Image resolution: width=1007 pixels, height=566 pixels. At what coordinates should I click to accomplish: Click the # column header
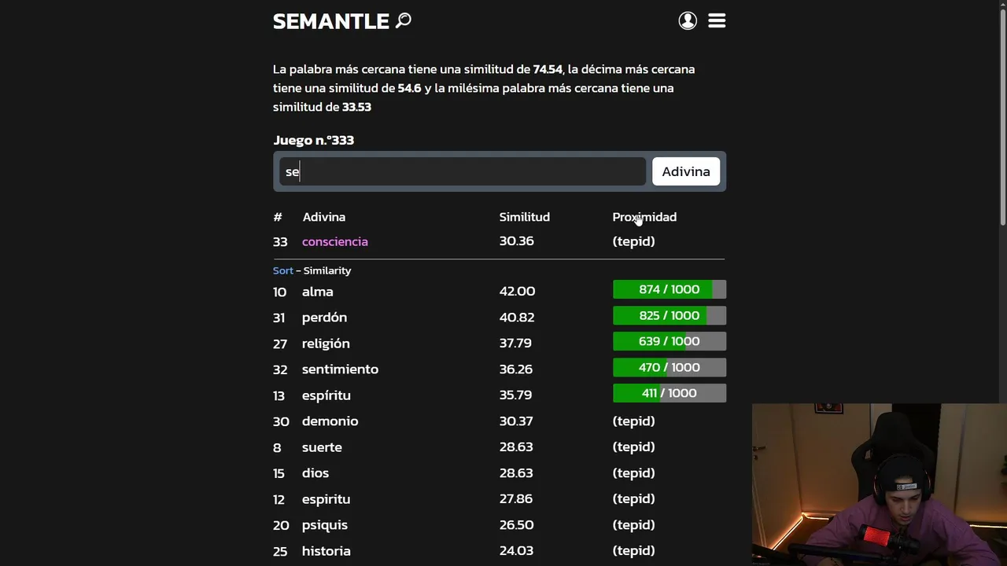(277, 217)
